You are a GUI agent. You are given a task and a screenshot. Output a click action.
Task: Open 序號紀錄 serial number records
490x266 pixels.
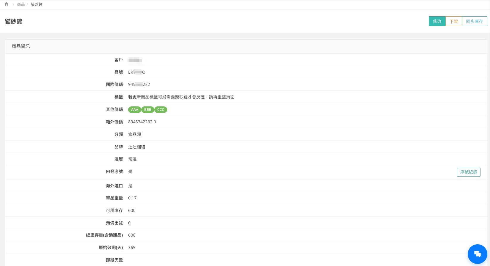468,172
